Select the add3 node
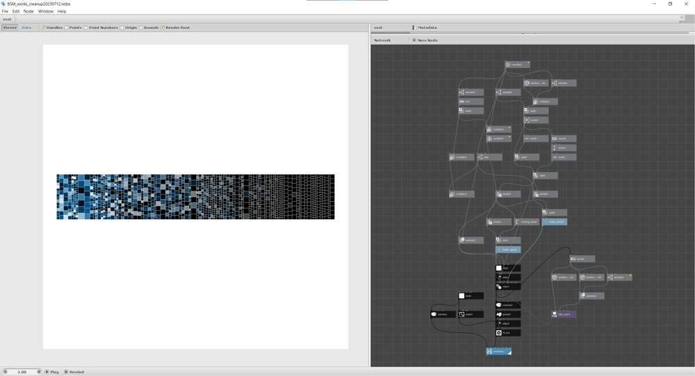Screen dimensions: 695x376 click(x=471, y=111)
